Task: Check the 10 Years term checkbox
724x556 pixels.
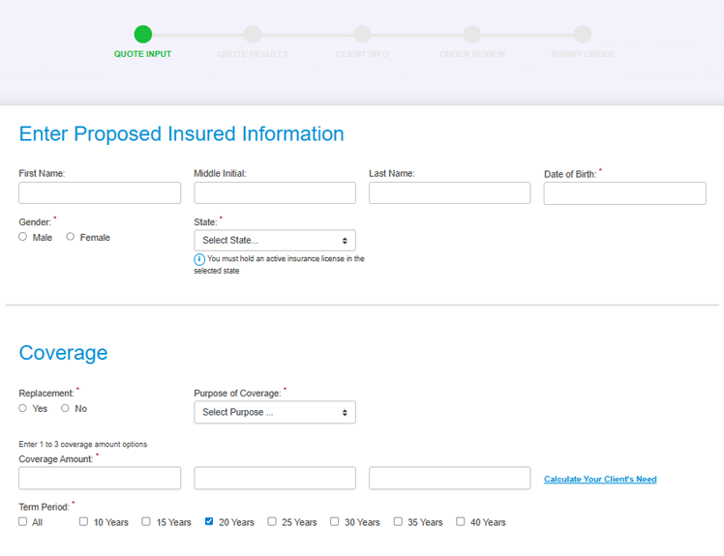Action: pyautogui.click(x=84, y=522)
